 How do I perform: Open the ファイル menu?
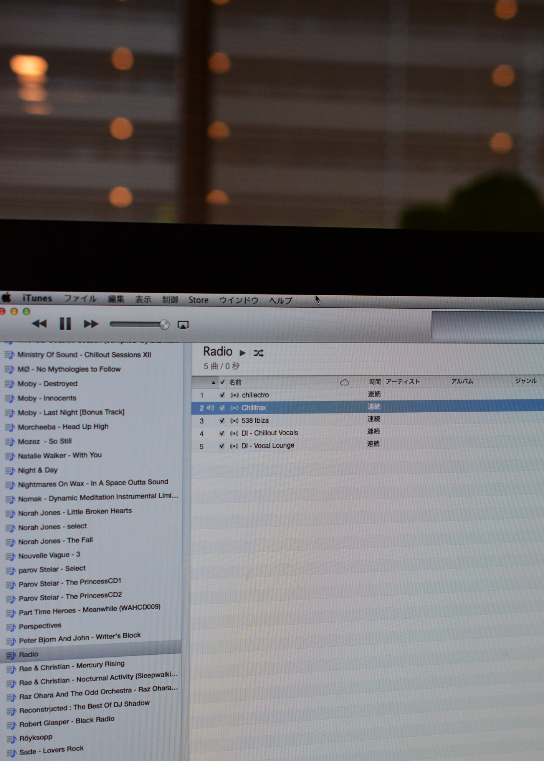click(80, 298)
